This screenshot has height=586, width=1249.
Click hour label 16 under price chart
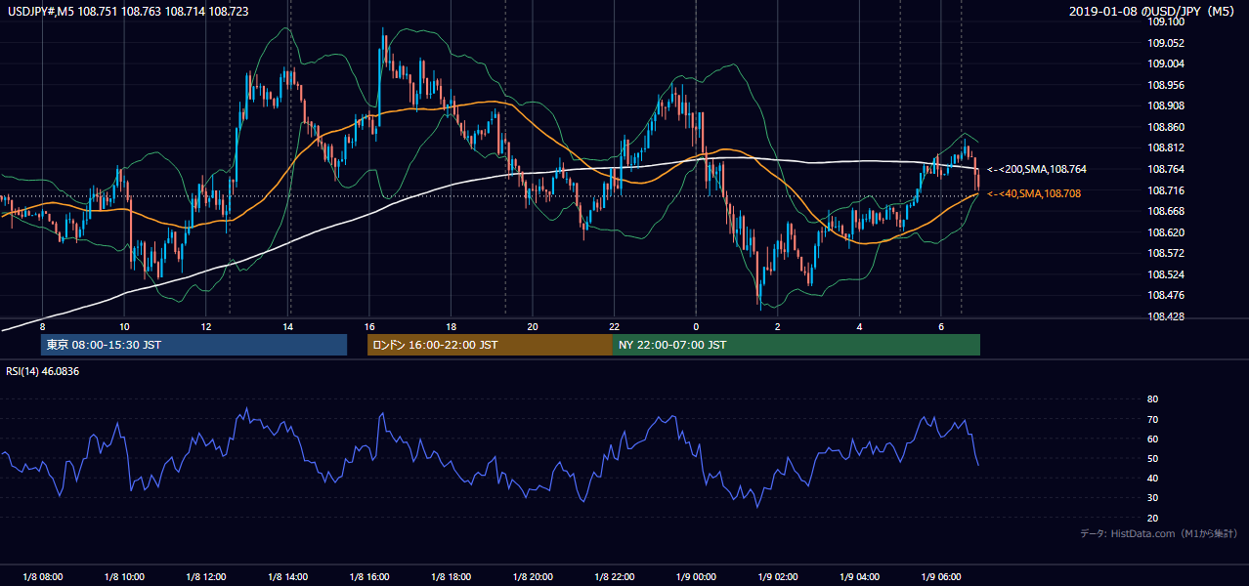[x=369, y=326]
